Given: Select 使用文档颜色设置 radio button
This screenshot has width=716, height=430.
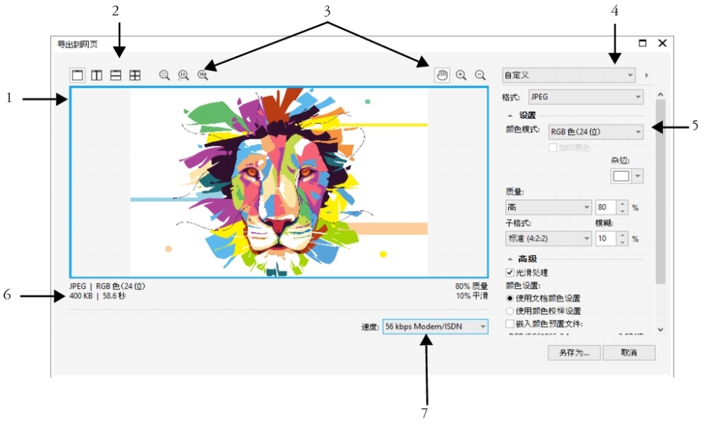Looking at the screenshot, I should [x=510, y=298].
